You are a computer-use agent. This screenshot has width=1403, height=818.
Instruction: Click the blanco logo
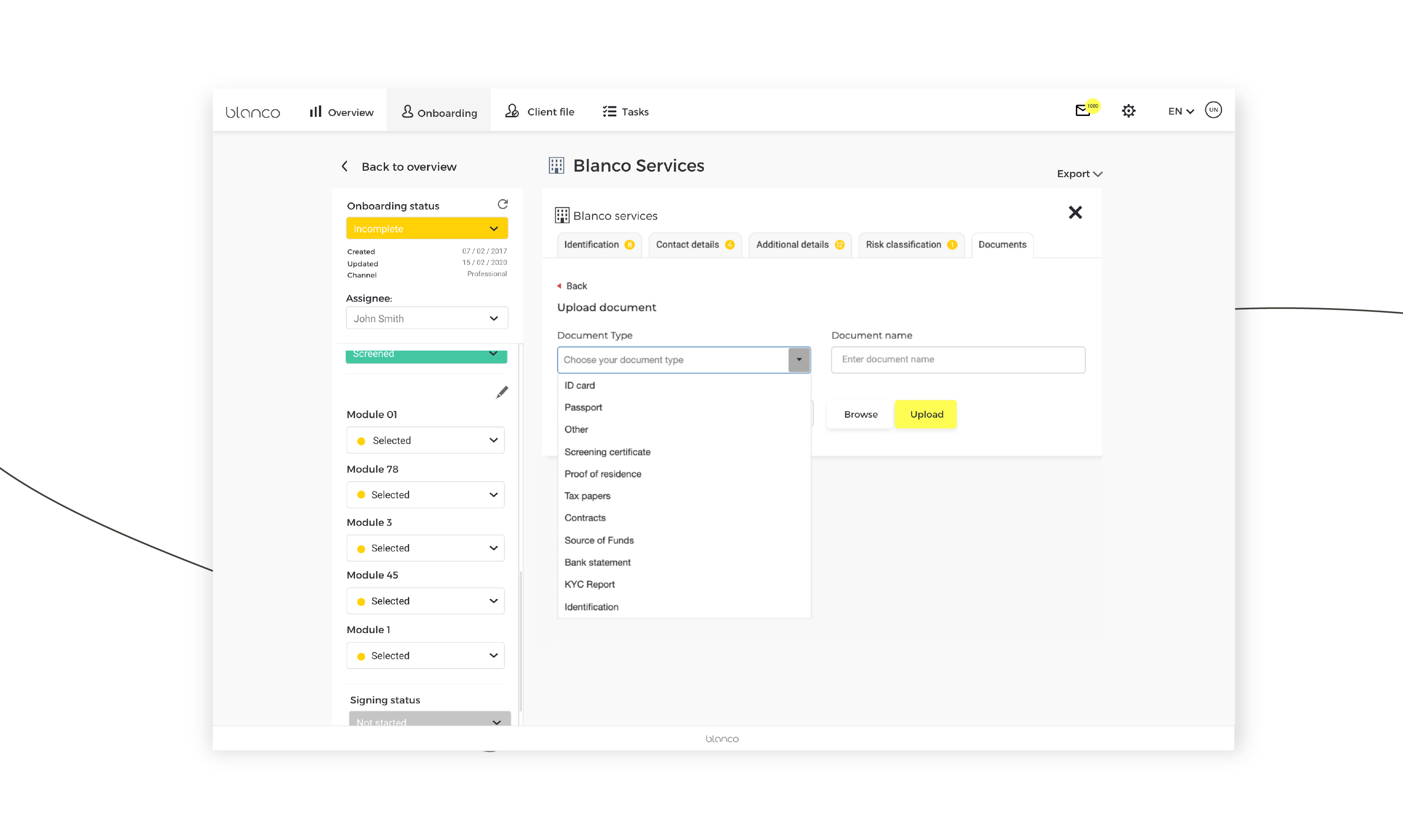[253, 112]
